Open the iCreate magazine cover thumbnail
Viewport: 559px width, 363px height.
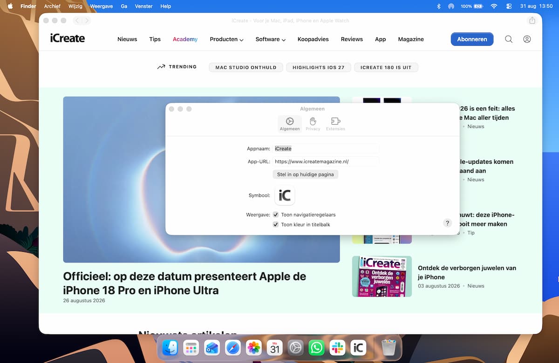click(x=382, y=276)
